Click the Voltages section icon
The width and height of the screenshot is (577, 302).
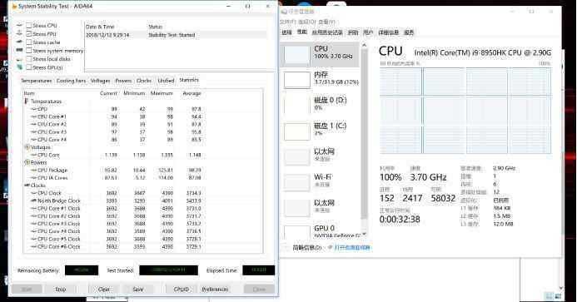click(x=27, y=147)
